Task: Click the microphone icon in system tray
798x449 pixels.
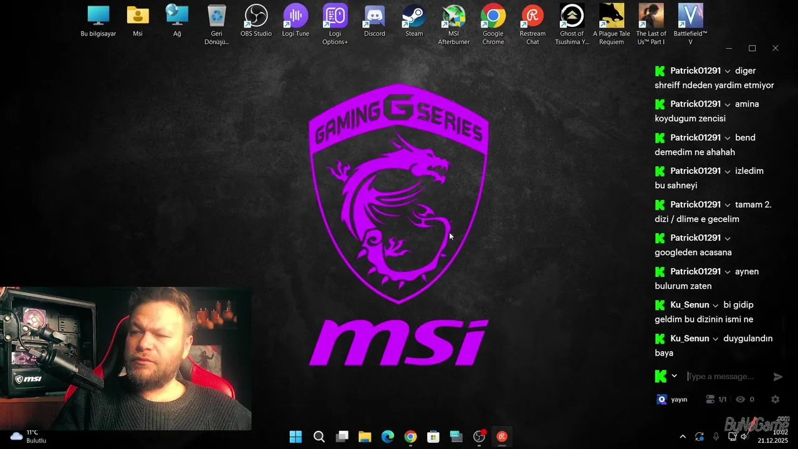Action: coord(716,437)
